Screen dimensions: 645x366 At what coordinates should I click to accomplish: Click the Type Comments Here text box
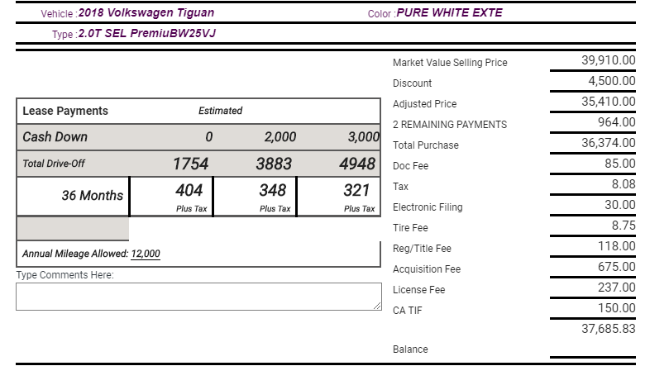[x=198, y=297]
